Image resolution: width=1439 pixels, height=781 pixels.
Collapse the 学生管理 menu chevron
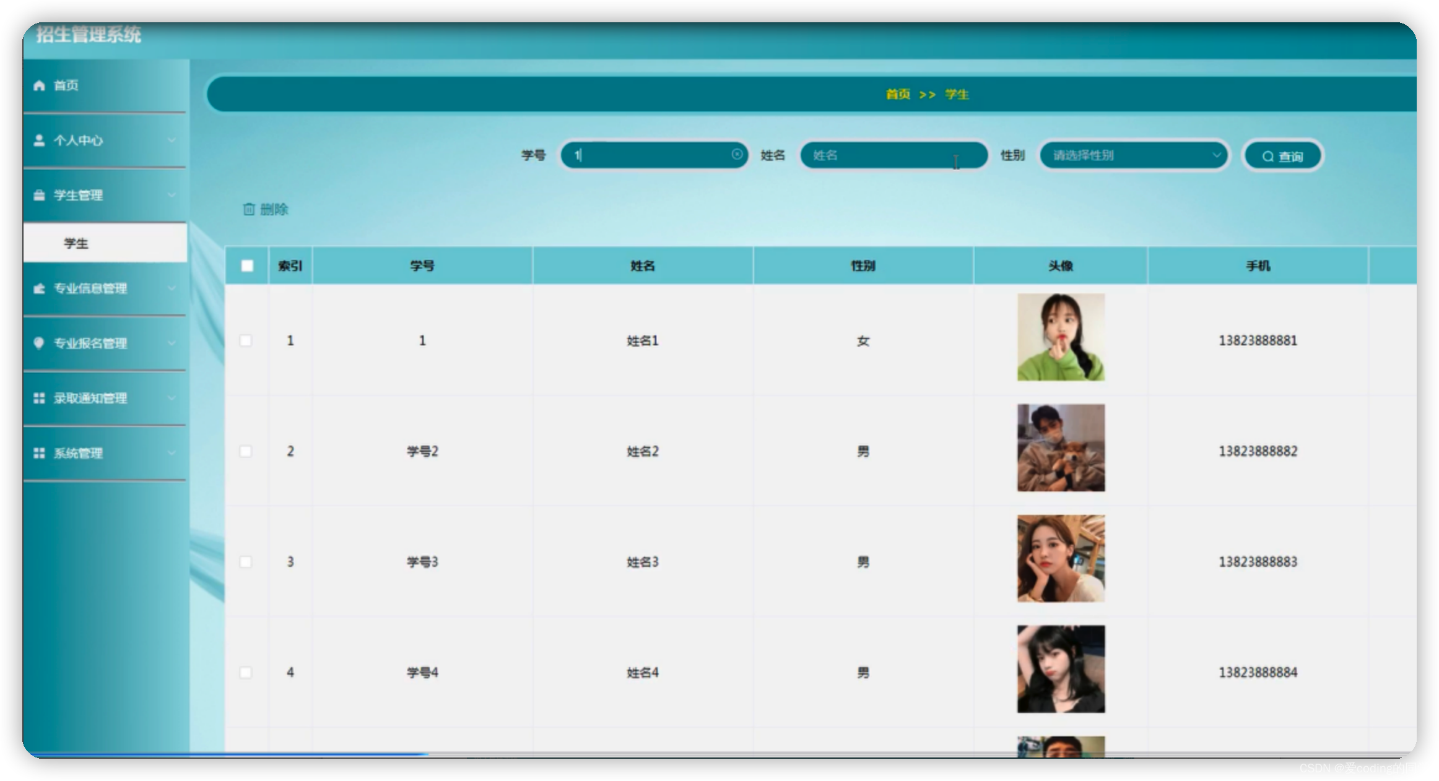pyautogui.click(x=172, y=196)
